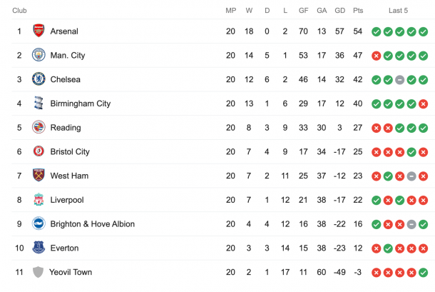This screenshot has height=292, width=435.
Task: Click the Arsenal club crest icon
Action: (x=39, y=31)
